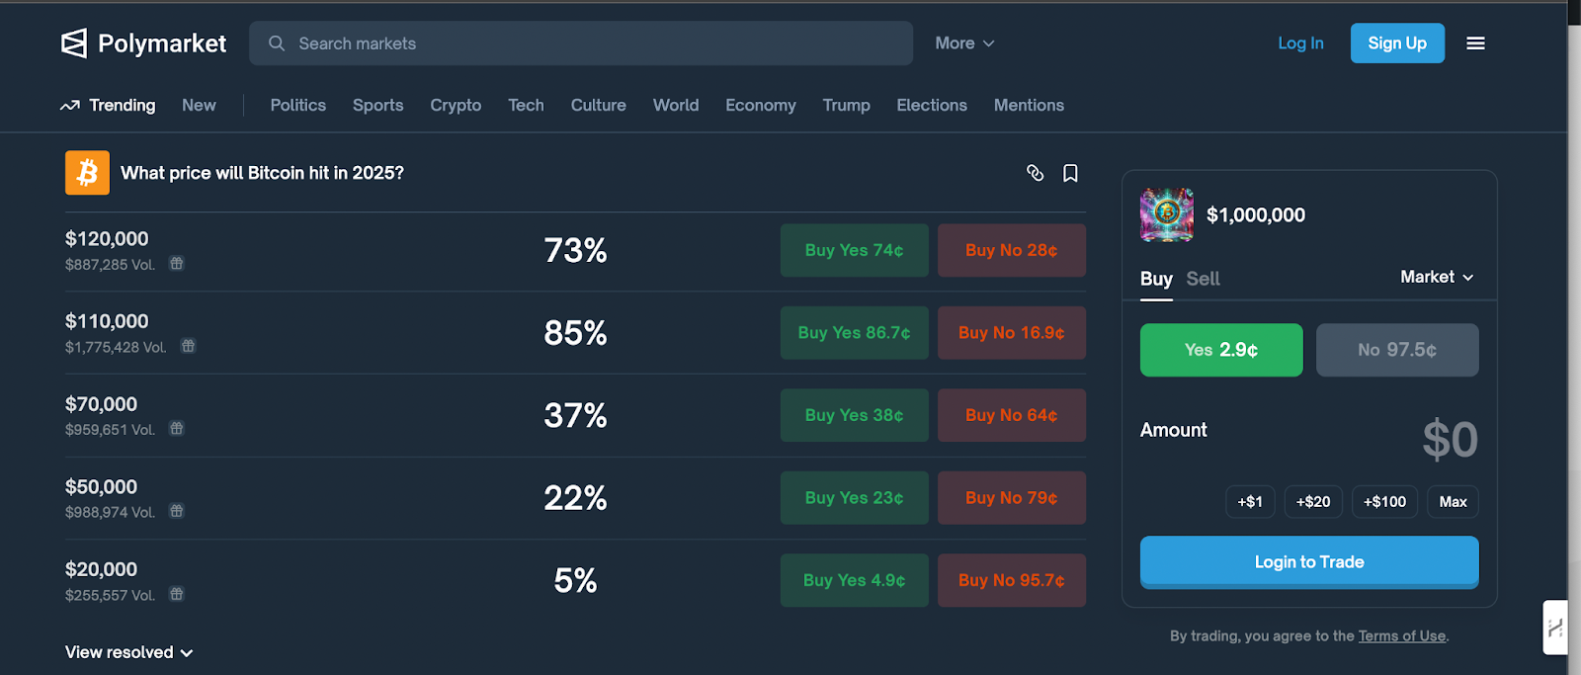Switch to the Buy tab

(1156, 279)
